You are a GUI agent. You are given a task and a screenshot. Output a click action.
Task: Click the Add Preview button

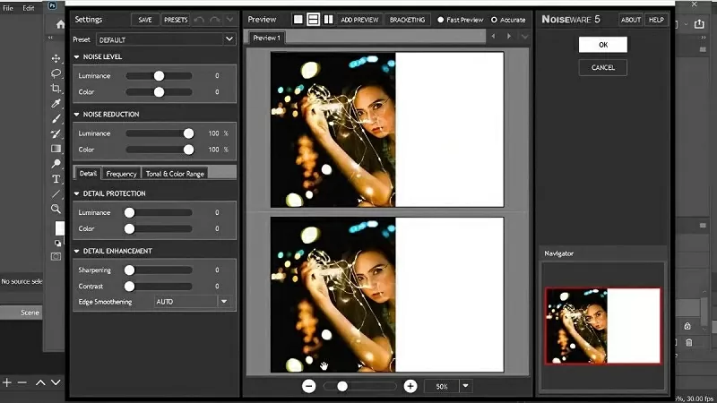360,19
